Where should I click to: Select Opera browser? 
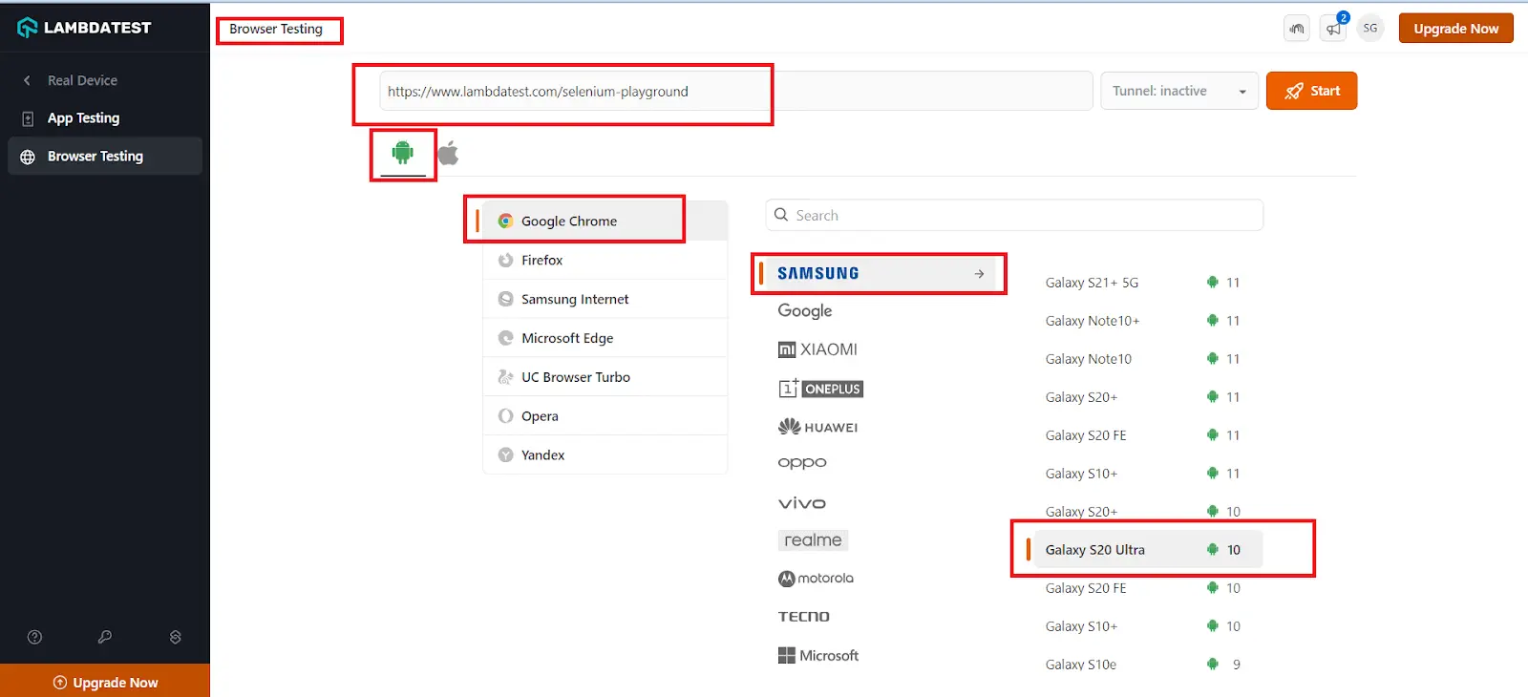[605, 416]
